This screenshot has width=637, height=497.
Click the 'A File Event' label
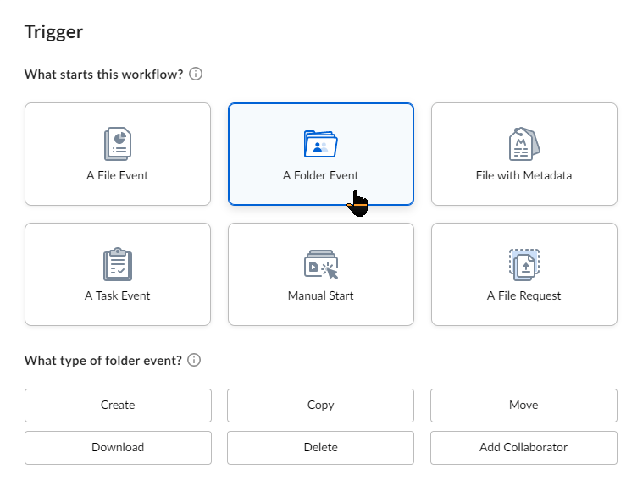118,175
